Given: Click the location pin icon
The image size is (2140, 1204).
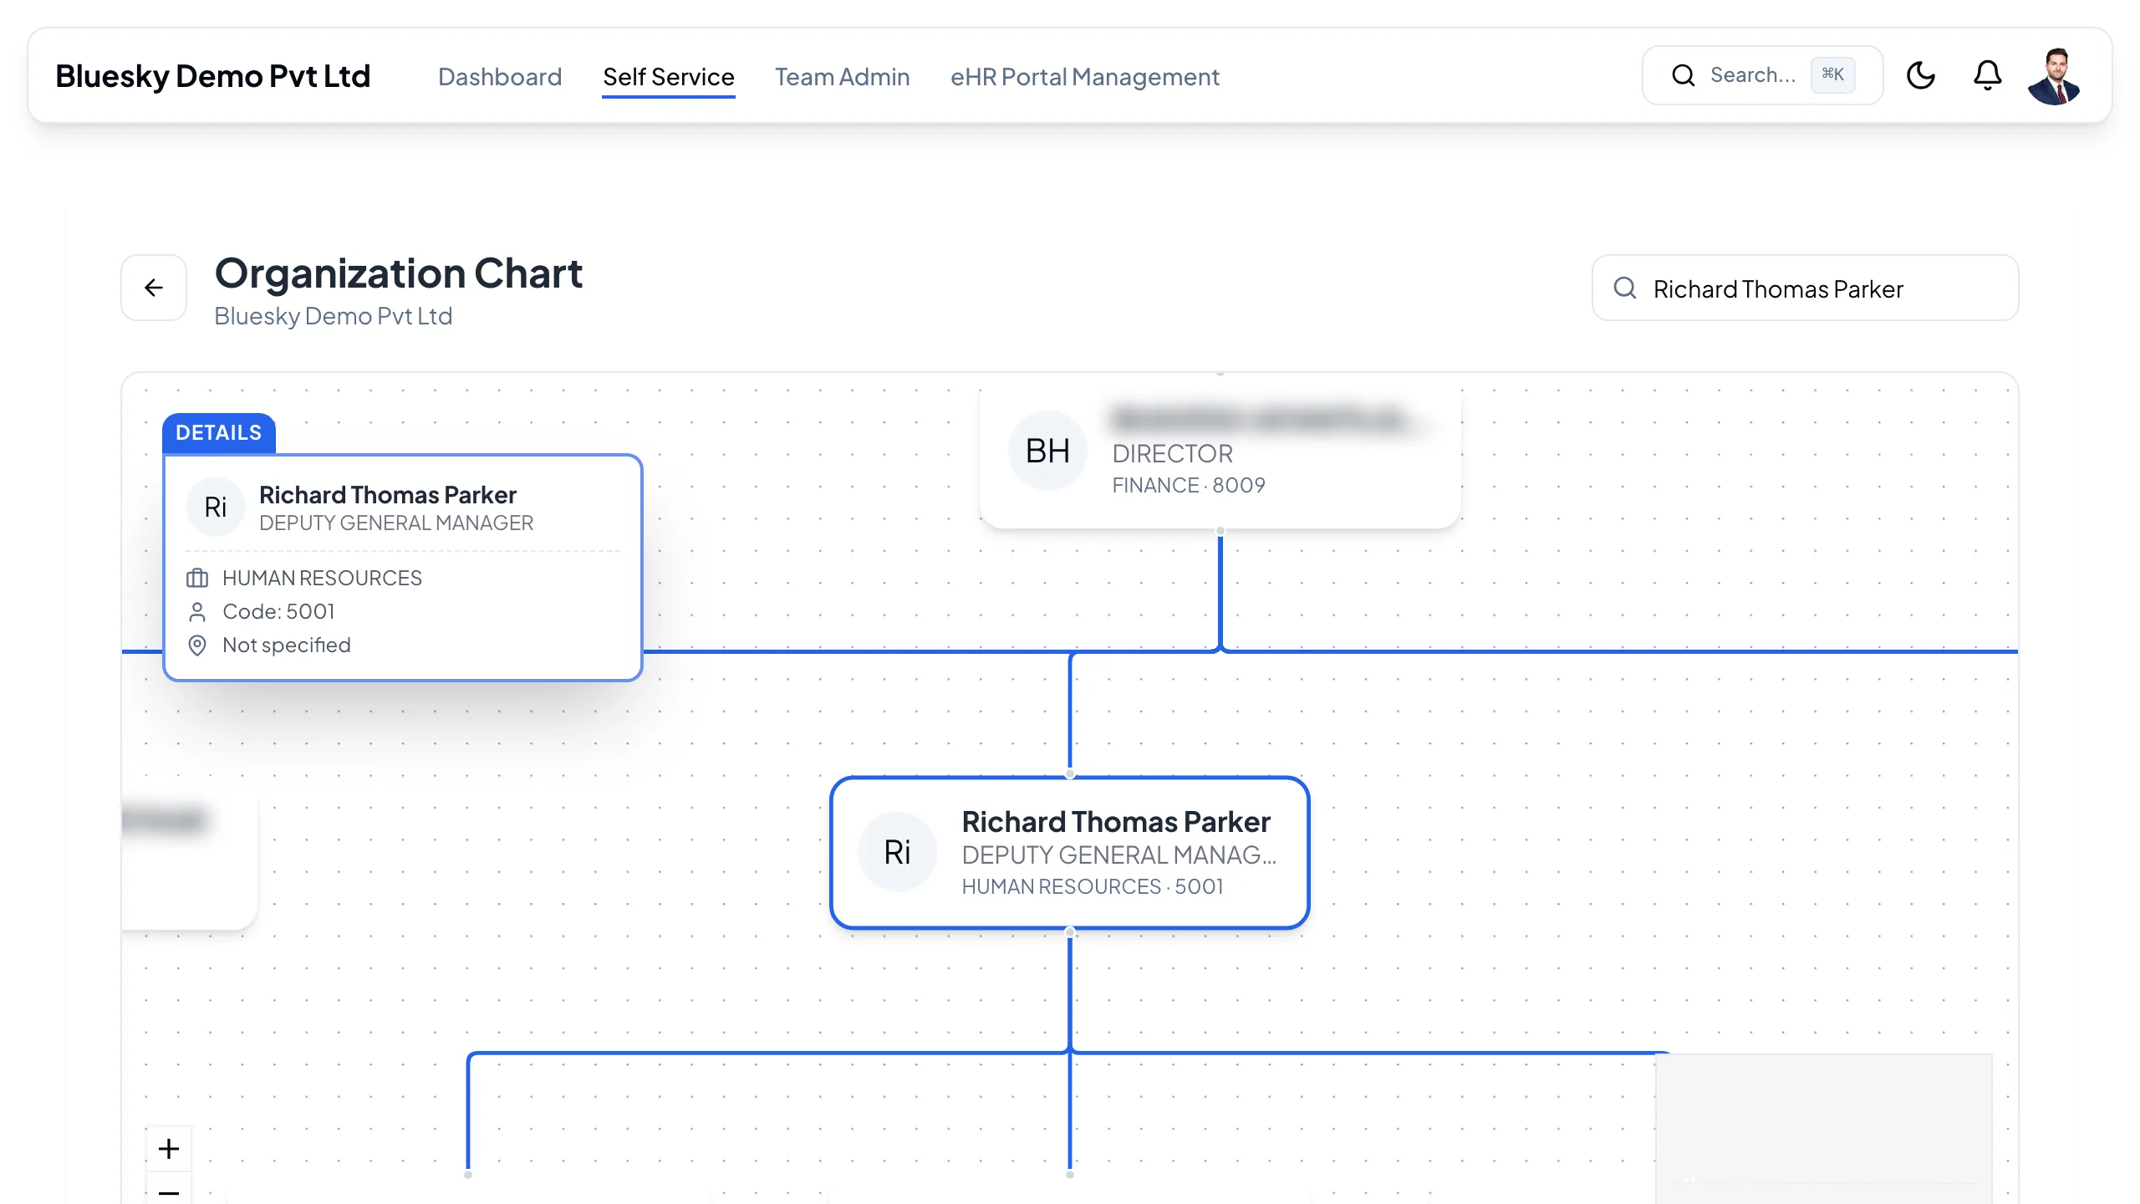Looking at the screenshot, I should (197, 645).
